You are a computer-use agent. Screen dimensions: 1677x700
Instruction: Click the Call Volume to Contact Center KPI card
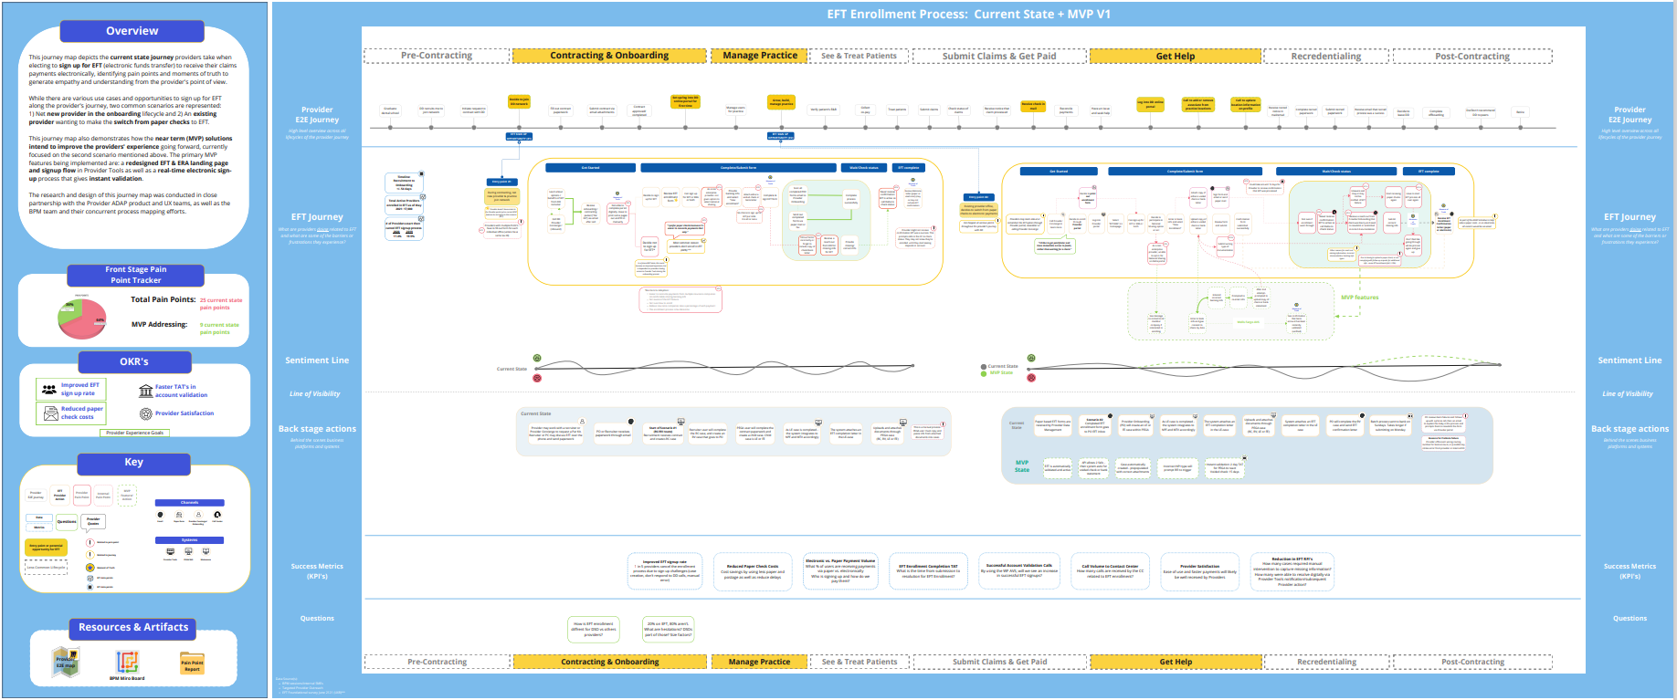pyautogui.click(x=1110, y=571)
